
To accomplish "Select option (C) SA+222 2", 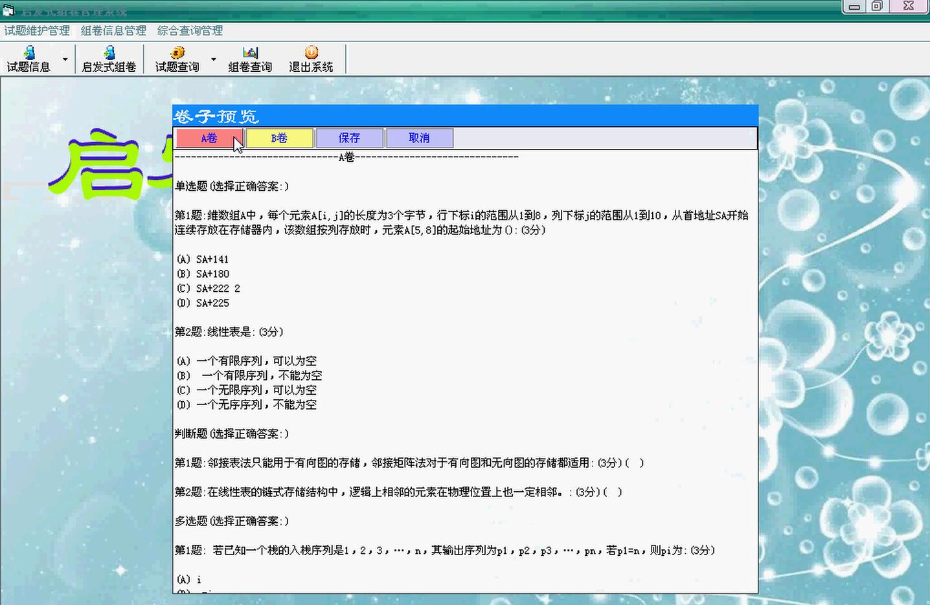I will (208, 289).
